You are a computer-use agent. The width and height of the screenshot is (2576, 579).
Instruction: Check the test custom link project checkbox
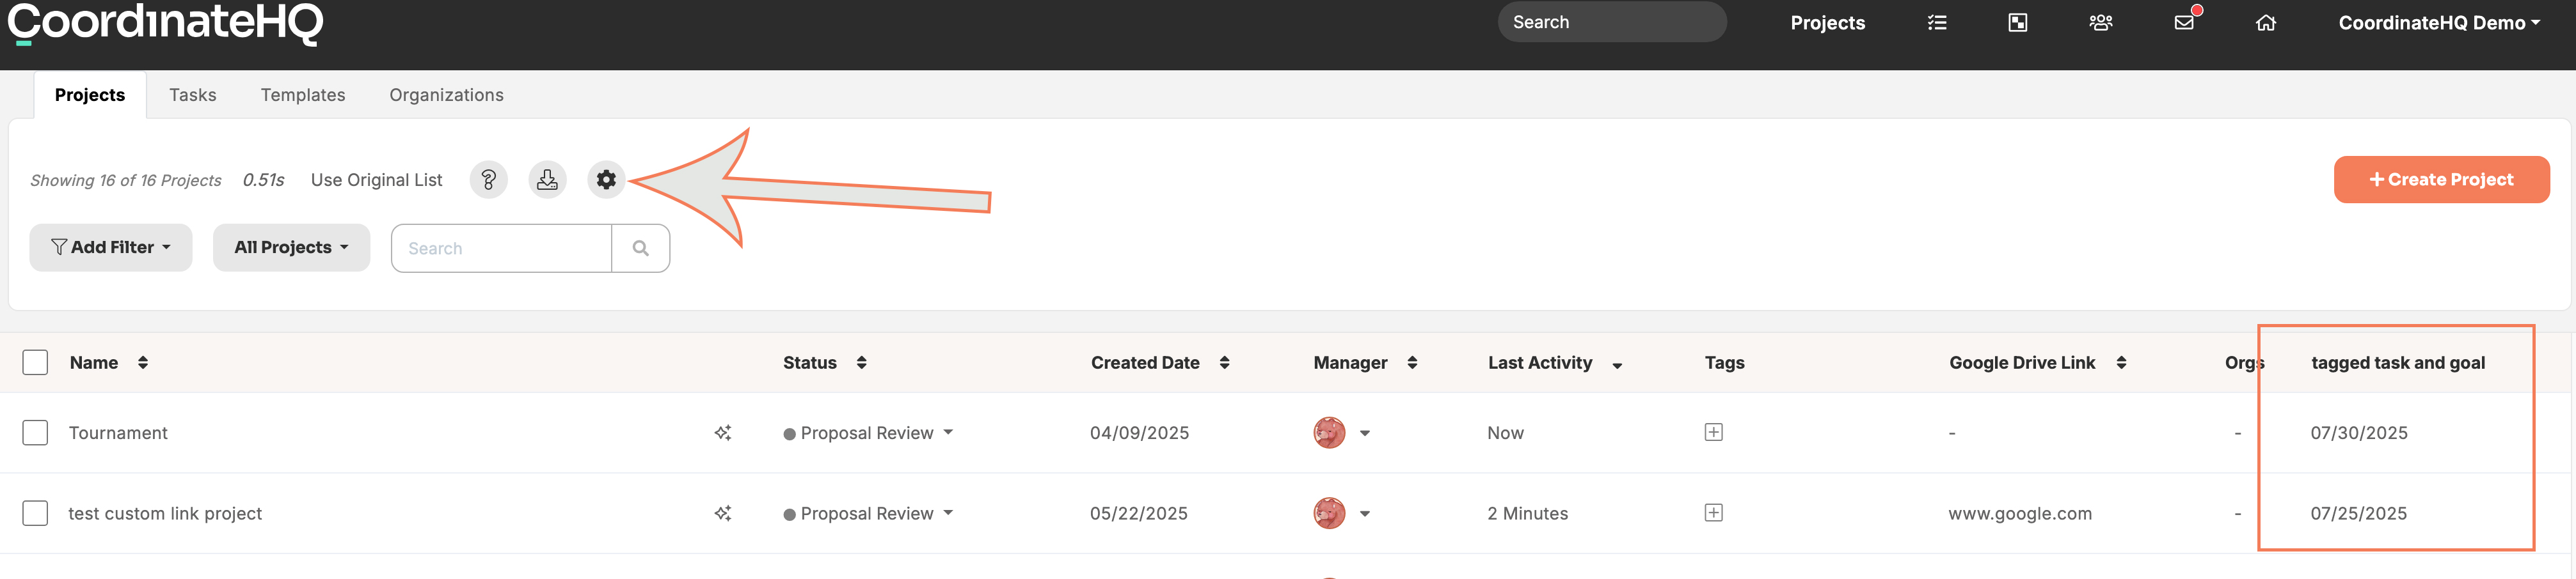(35, 513)
